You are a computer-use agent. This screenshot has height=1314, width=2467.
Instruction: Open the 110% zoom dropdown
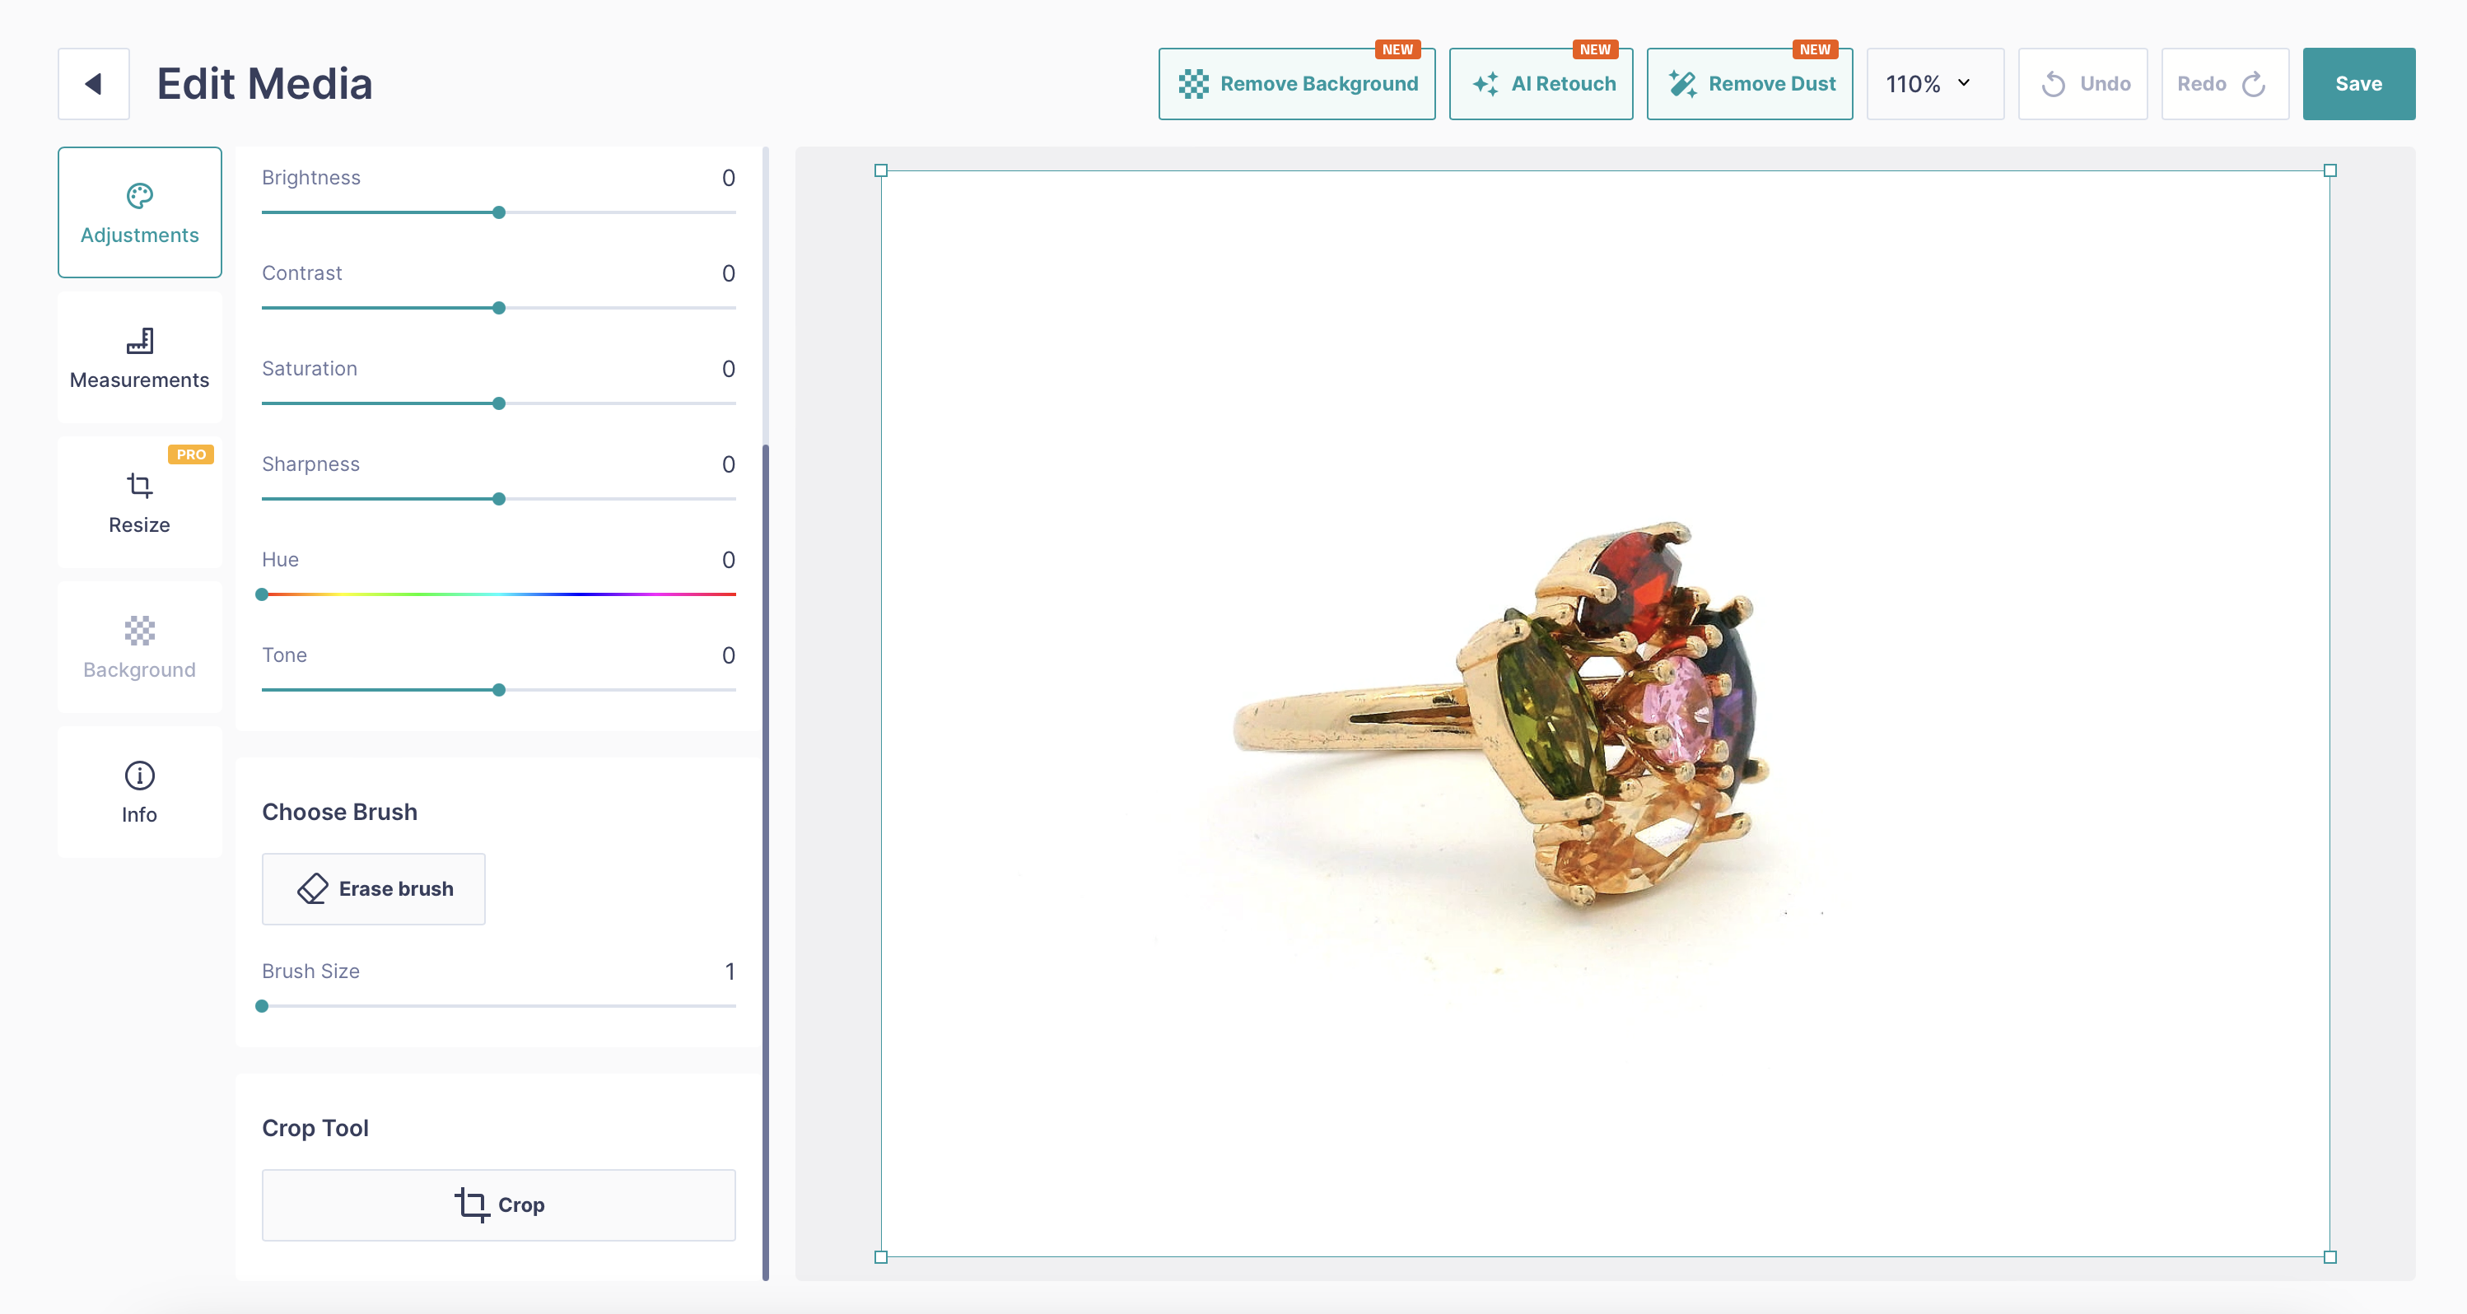point(1936,83)
